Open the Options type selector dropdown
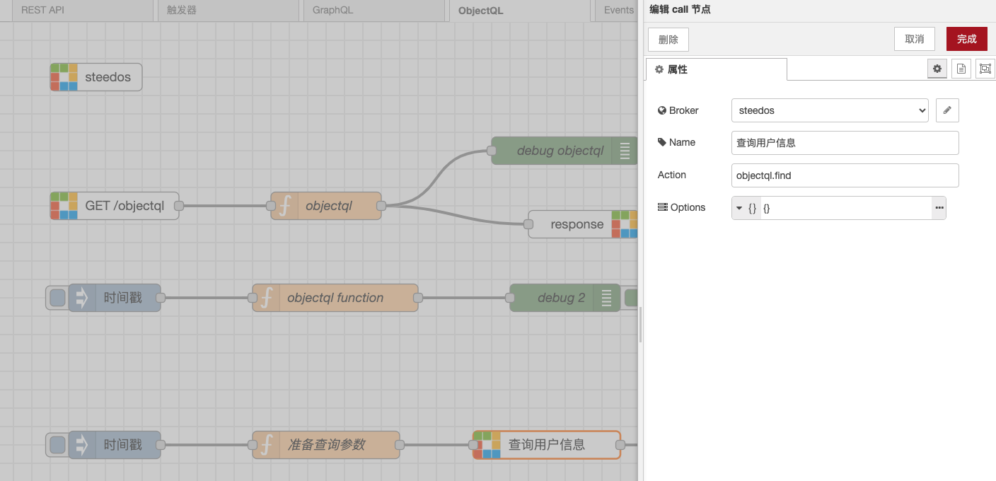This screenshot has width=996, height=481. [x=746, y=208]
